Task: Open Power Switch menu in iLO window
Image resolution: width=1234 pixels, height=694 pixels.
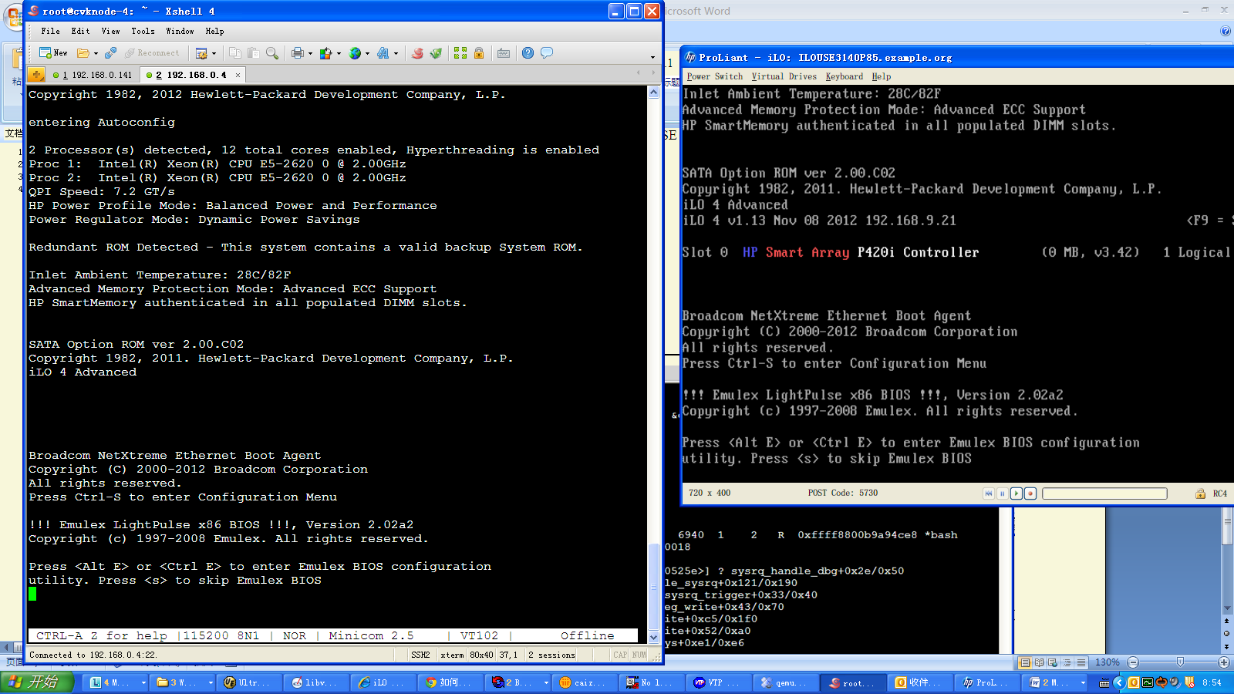Action: 714,76
